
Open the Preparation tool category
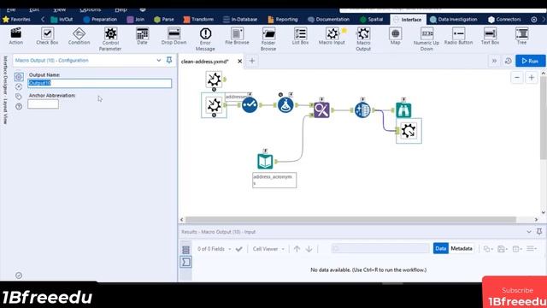tap(101, 19)
